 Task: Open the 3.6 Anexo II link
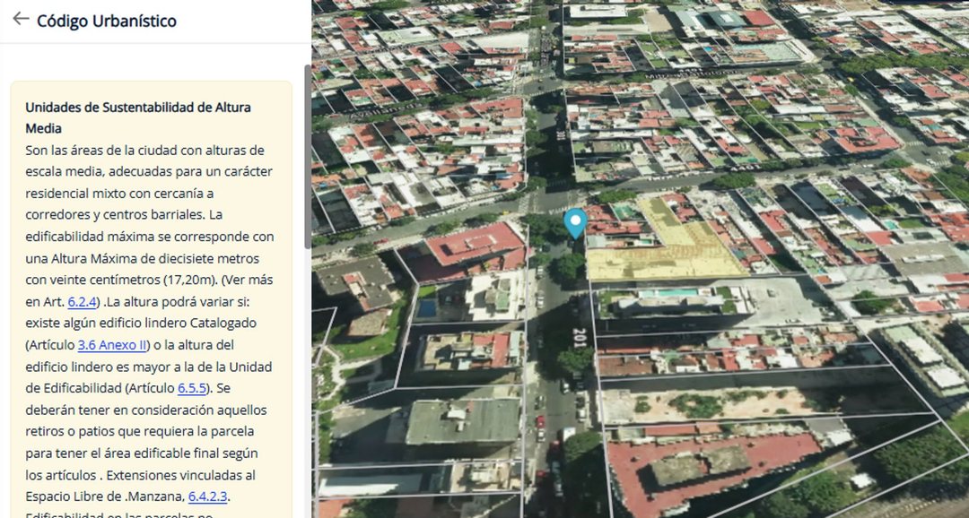(112, 344)
